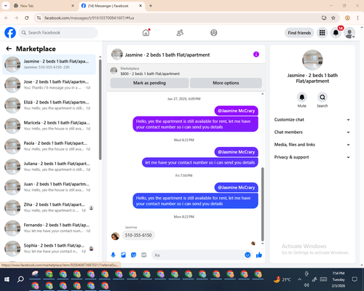Open Chrome's three-dot menu
Image resolution: width=364 pixels, height=291 pixels.
pyautogui.click(x=357, y=18)
